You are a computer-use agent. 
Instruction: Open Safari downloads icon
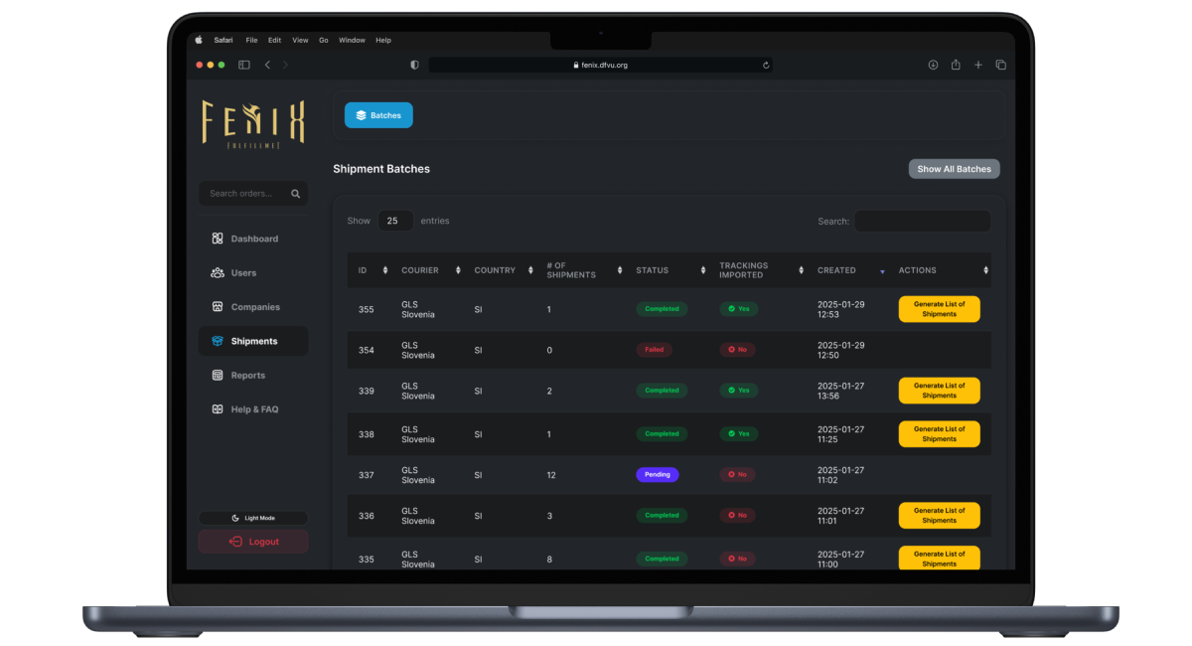pos(933,65)
